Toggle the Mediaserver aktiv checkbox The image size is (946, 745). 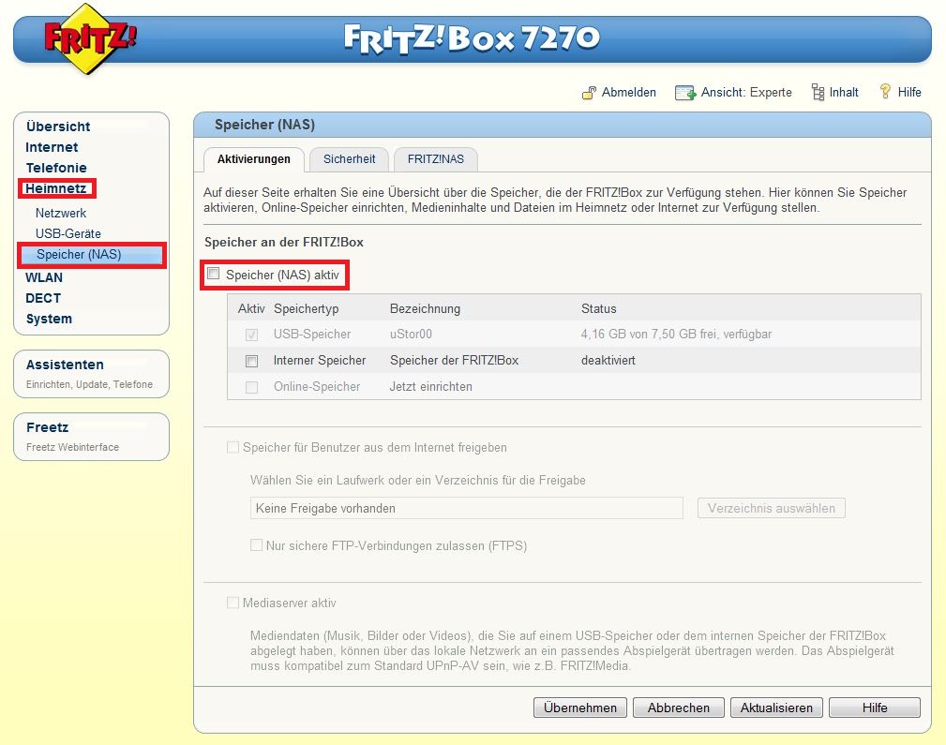click(x=233, y=603)
